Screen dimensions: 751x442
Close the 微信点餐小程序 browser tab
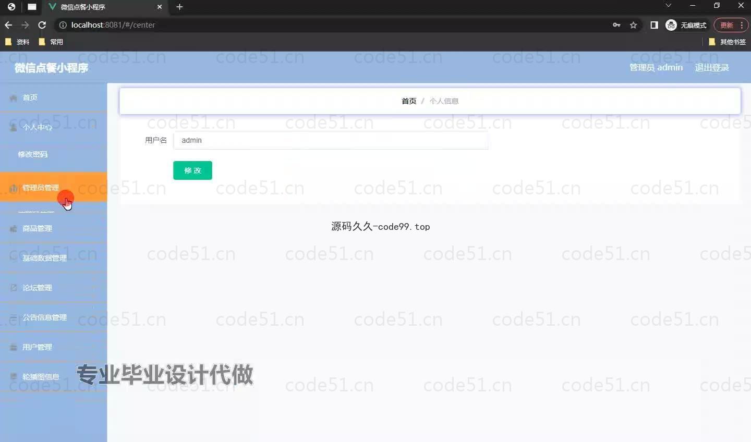pos(160,7)
